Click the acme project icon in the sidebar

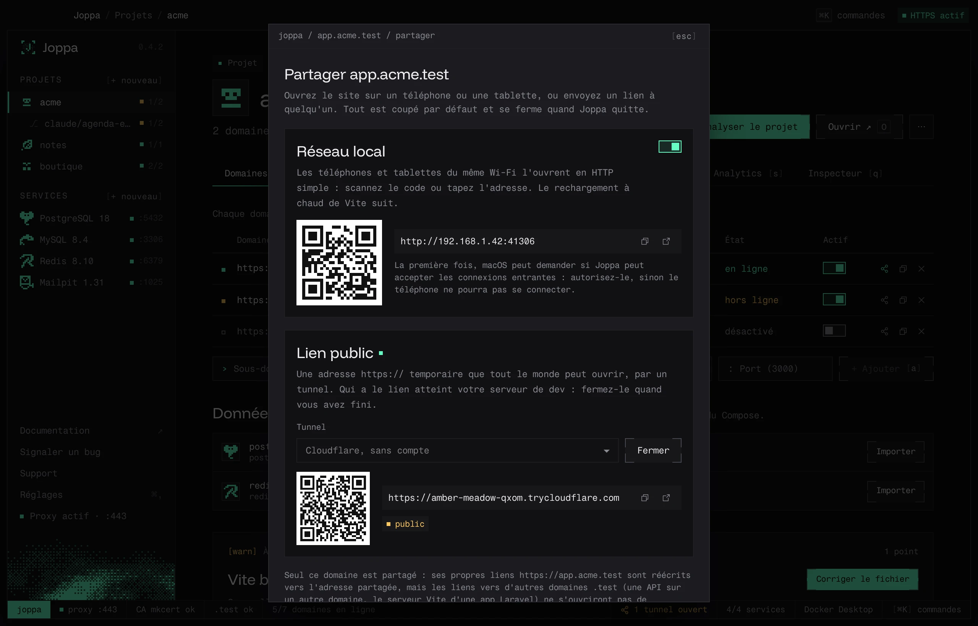(x=27, y=102)
